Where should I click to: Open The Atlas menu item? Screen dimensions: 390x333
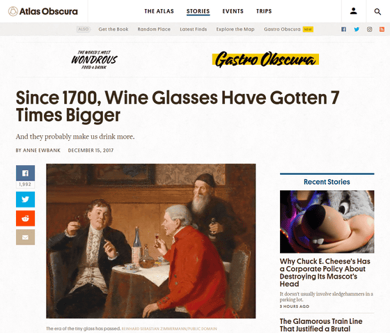[159, 11]
